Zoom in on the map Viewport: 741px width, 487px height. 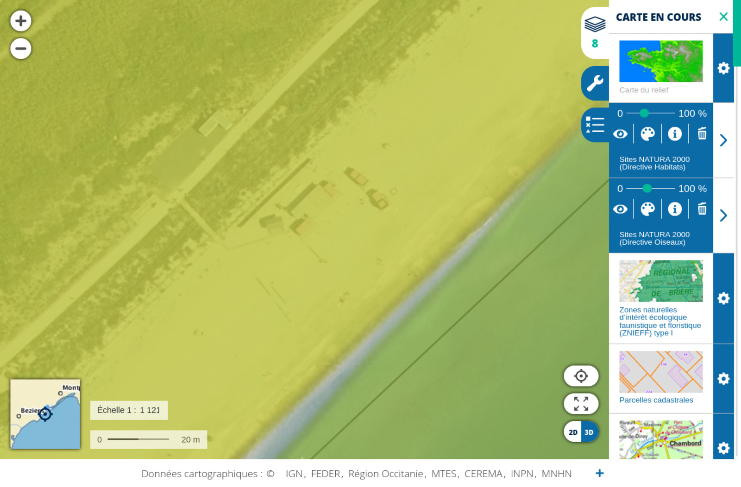[x=21, y=21]
